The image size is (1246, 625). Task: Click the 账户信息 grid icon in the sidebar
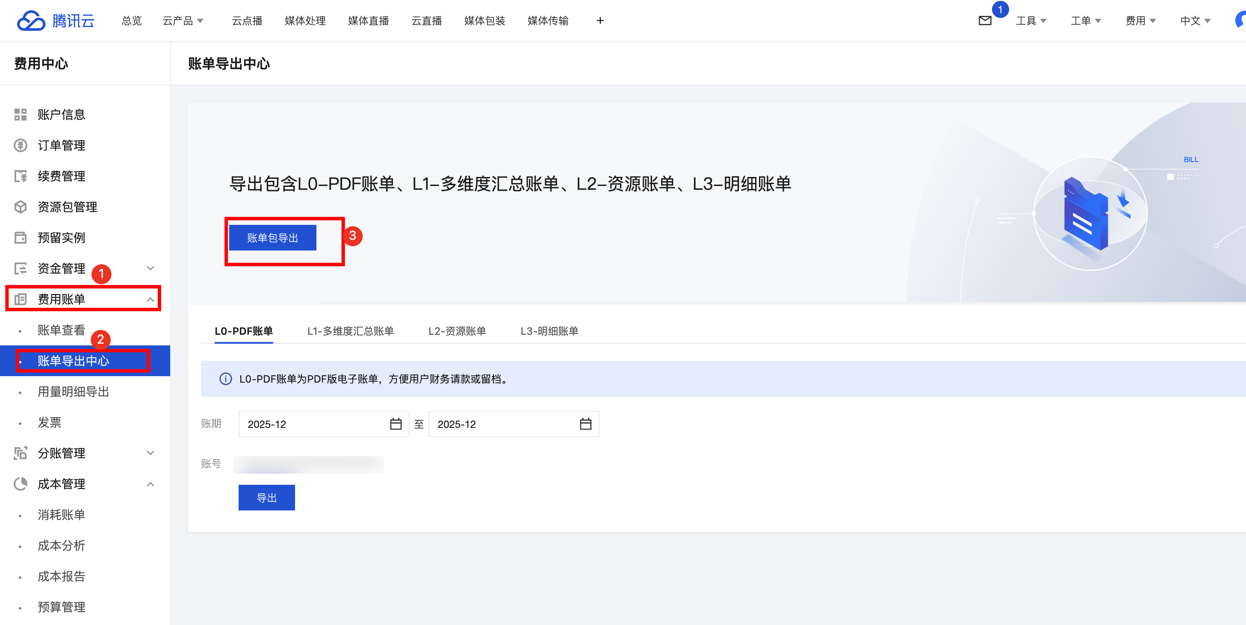click(x=21, y=115)
